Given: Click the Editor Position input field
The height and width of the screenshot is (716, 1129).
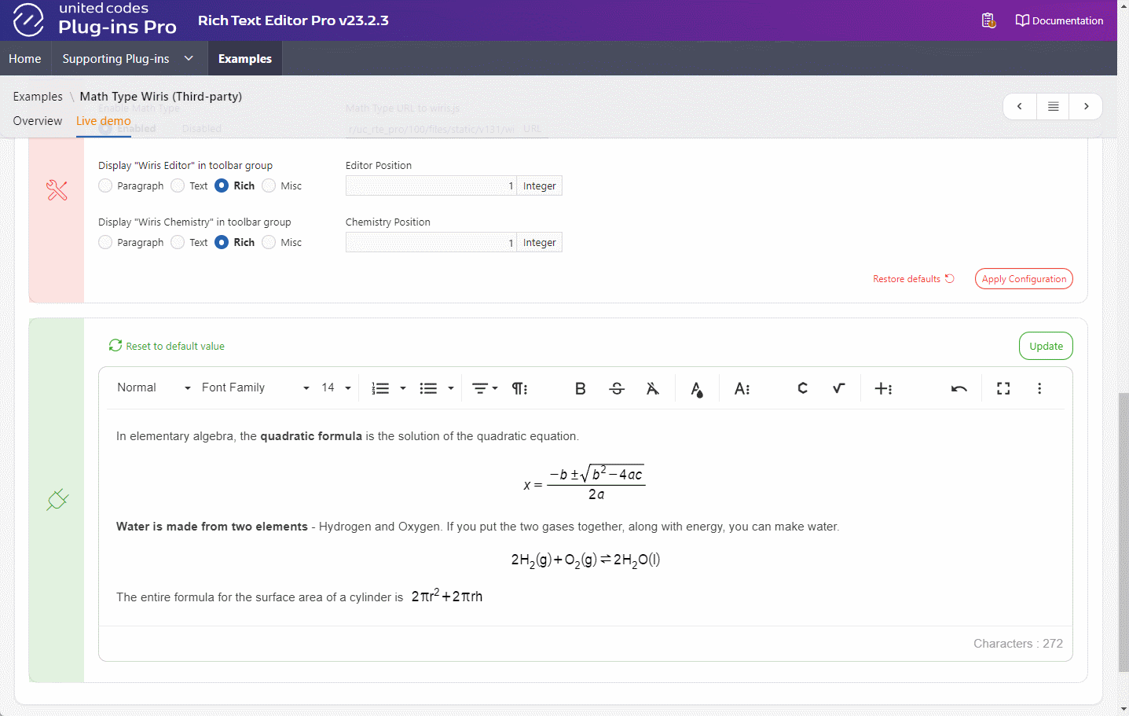Looking at the screenshot, I should 431,185.
